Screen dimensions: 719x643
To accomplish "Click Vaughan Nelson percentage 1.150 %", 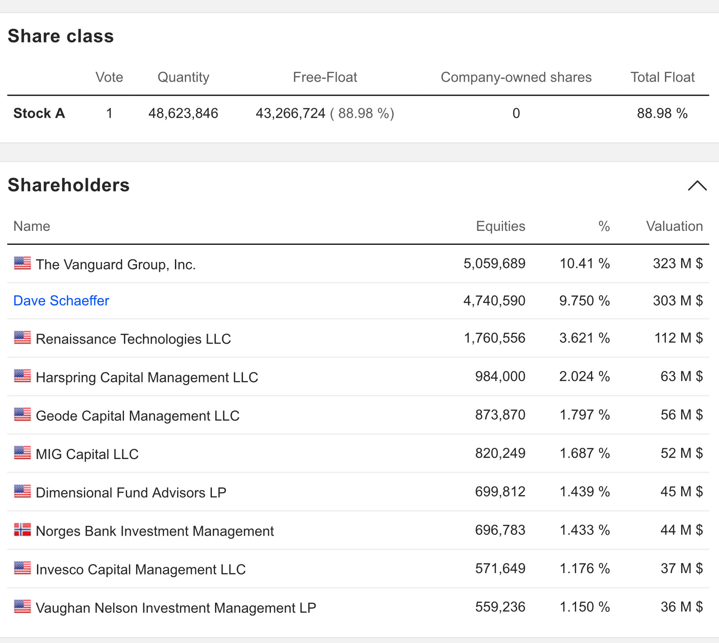I will [x=585, y=607].
